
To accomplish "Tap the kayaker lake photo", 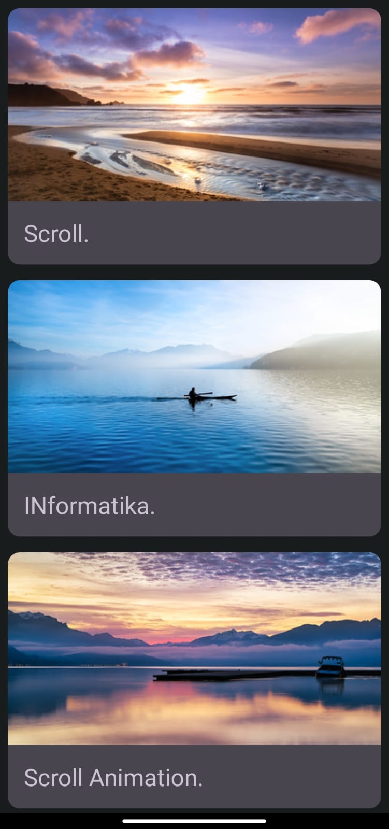I will pyautogui.click(x=194, y=377).
